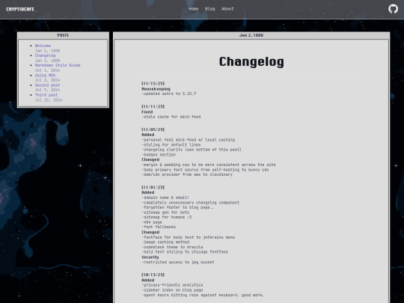This screenshot has width=404, height=303.
Task: Click '-styling for default links' line
Action: pyautogui.click(x=171, y=144)
